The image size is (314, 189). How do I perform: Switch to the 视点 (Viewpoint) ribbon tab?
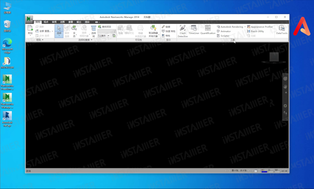click(46, 22)
